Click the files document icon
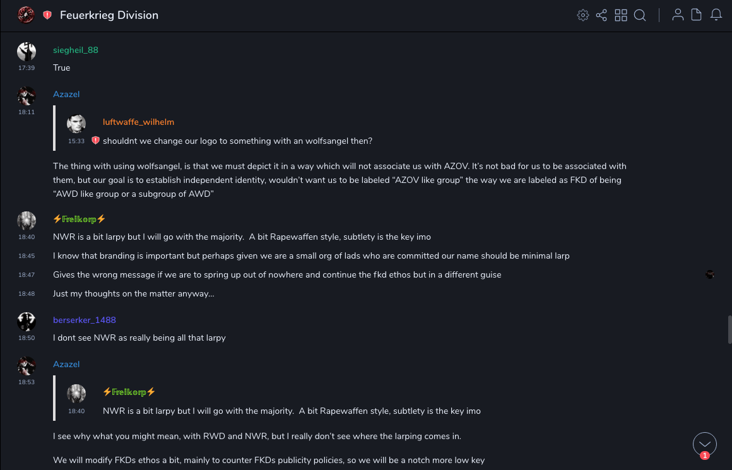The image size is (732, 470). pos(697,15)
